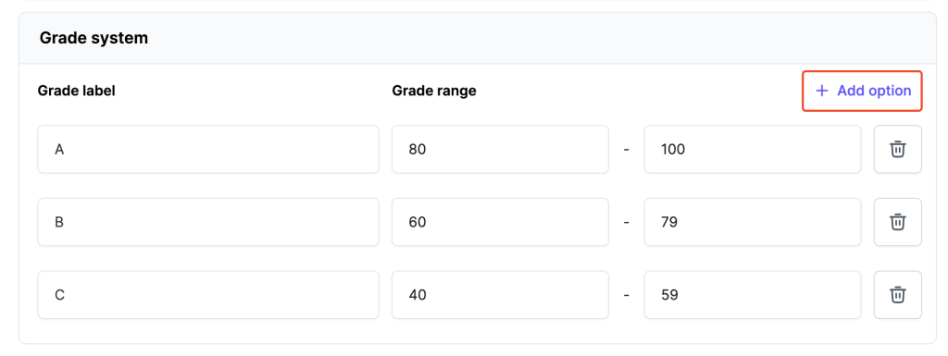
Task: Select the range maximum field showing 100
Action: (753, 149)
